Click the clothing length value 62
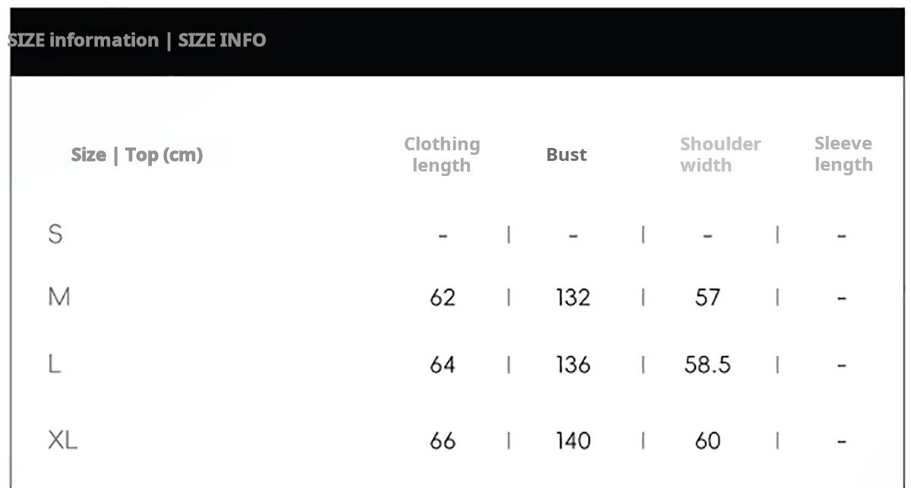 pos(443,298)
